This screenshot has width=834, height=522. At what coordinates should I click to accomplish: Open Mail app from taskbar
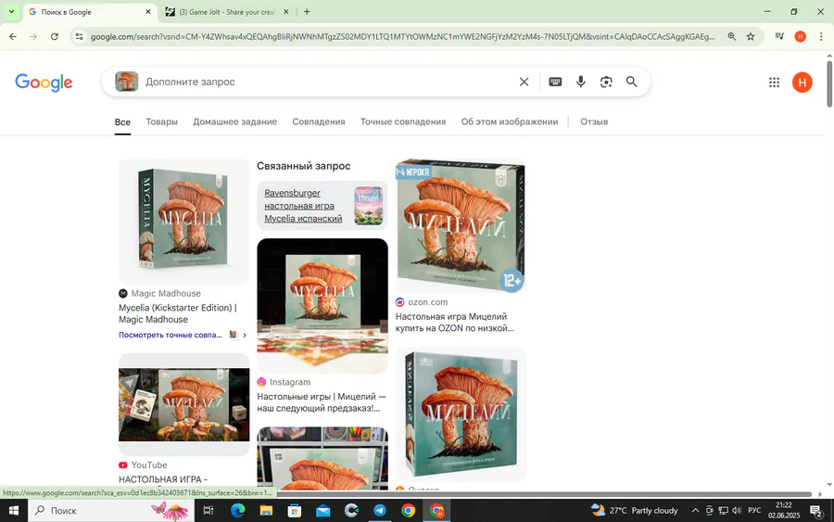pyautogui.click(x=322, y=510)
